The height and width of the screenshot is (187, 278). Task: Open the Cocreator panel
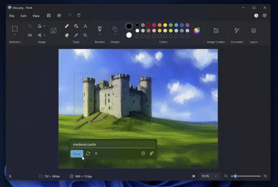[x=236, y=31]
